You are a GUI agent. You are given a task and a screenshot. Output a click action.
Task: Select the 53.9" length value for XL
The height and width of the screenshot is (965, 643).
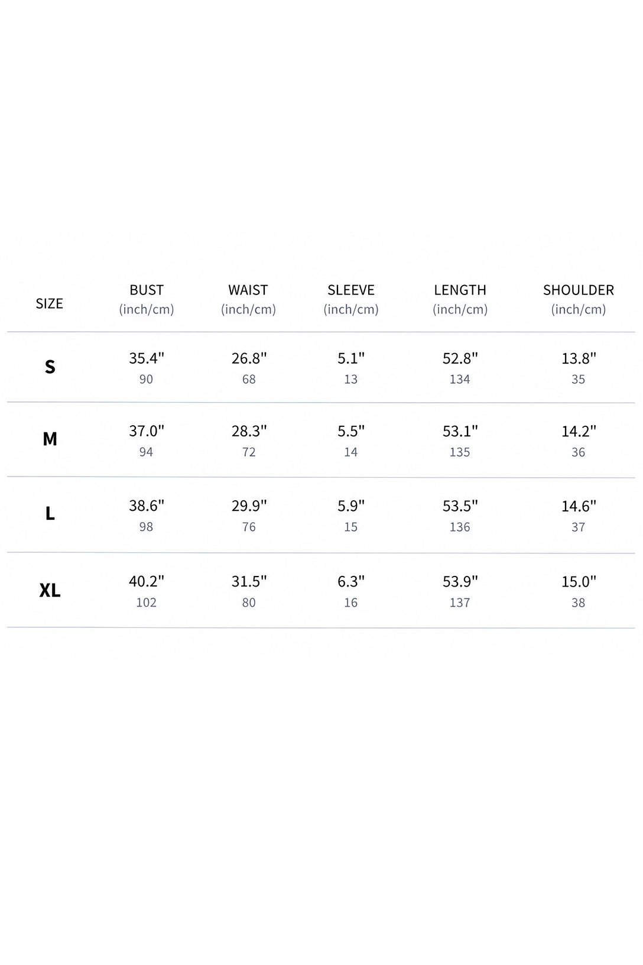(460, 581)
